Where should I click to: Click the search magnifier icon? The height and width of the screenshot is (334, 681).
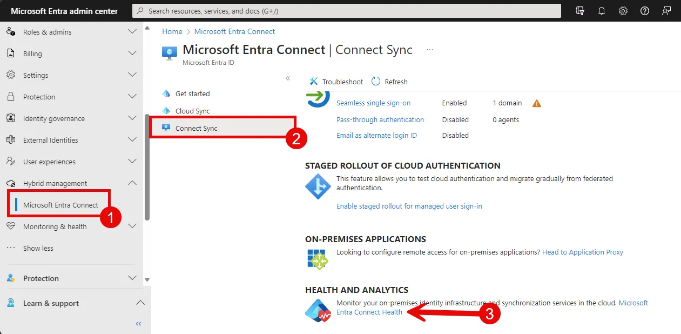(140, 11)
